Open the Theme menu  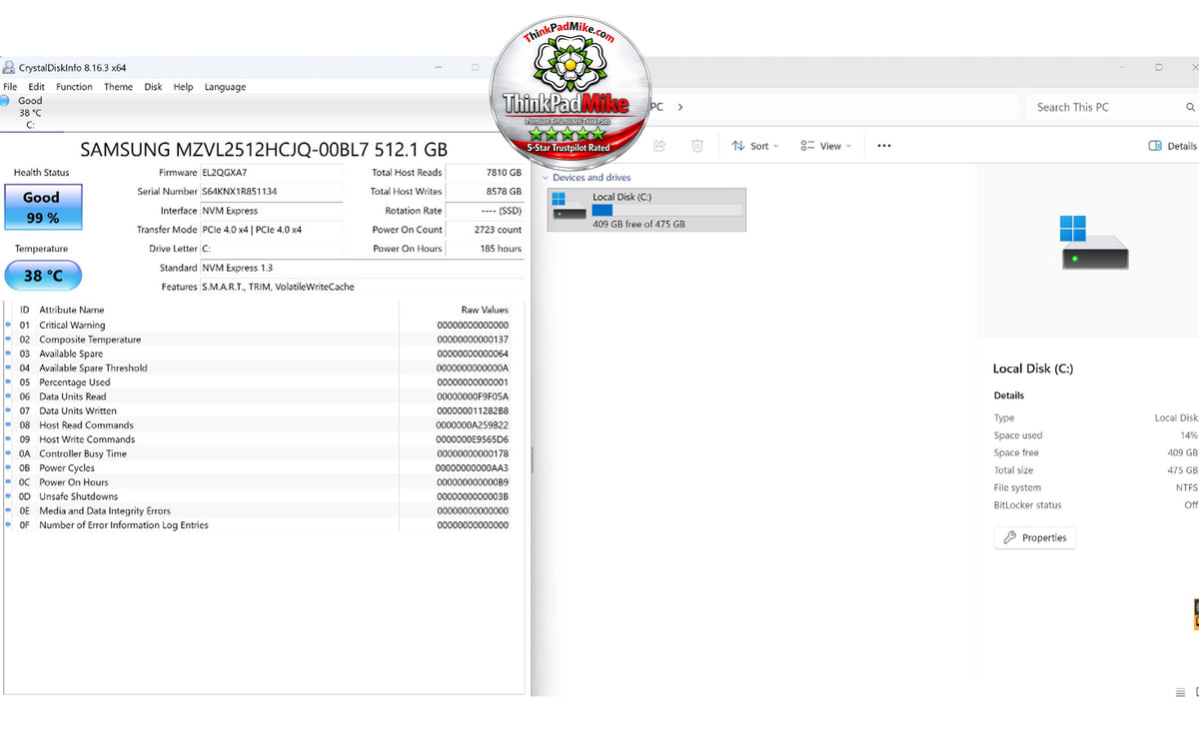point(118,87)
